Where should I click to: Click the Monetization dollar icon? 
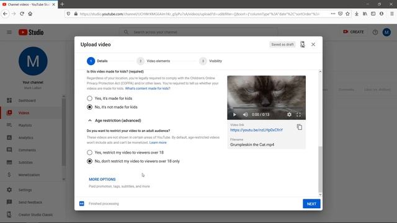(9, 175)
